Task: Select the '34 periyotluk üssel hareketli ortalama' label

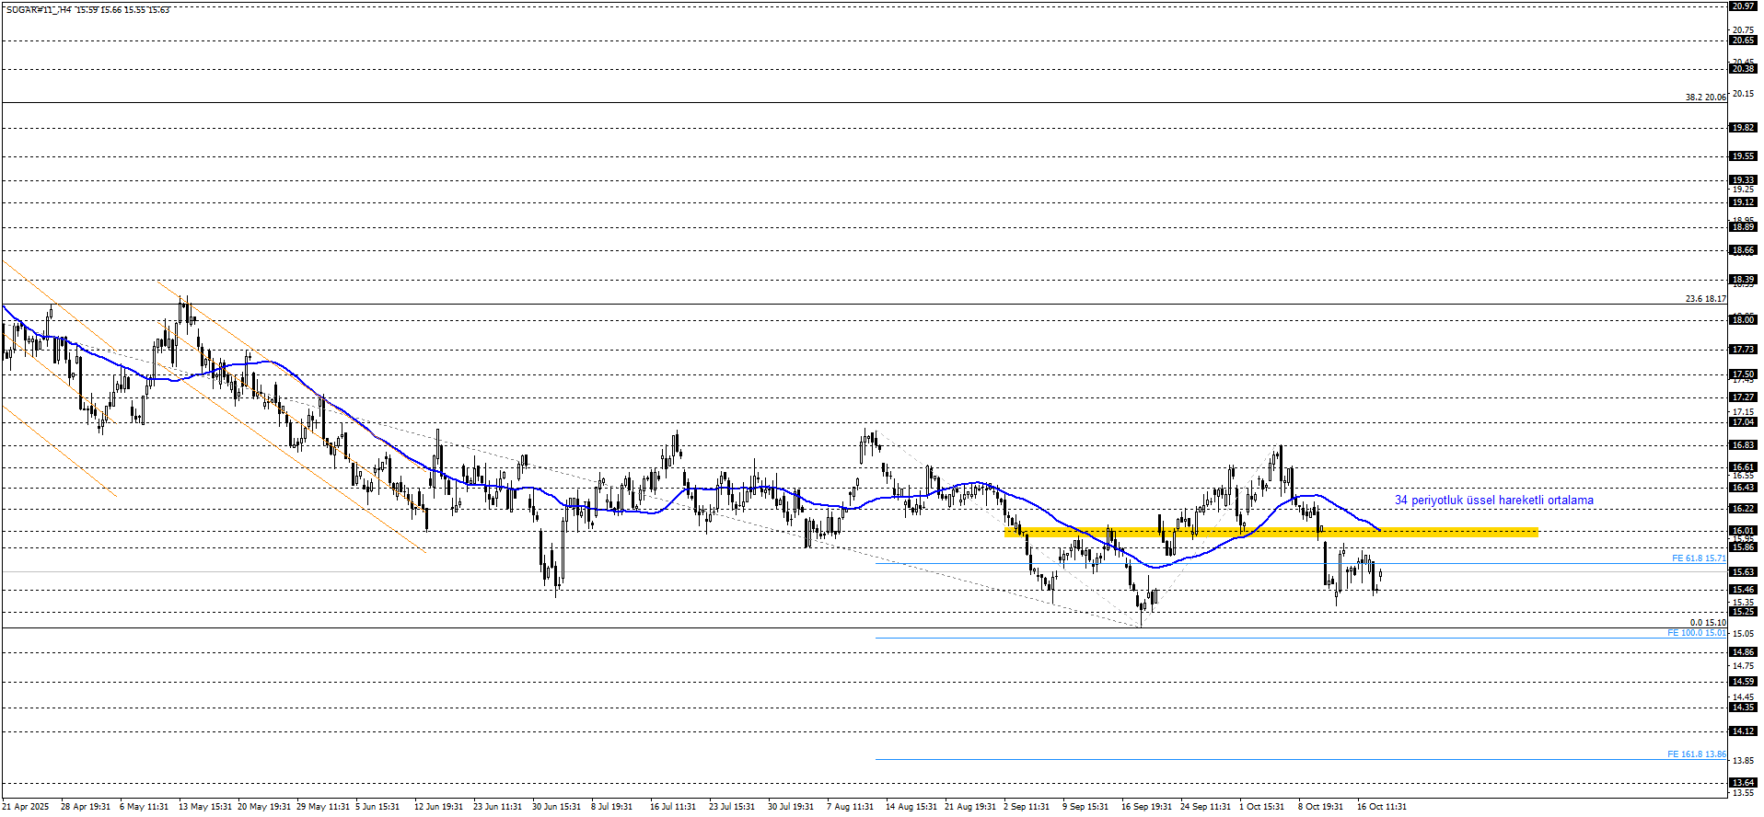Action: tap(1493, 501)
